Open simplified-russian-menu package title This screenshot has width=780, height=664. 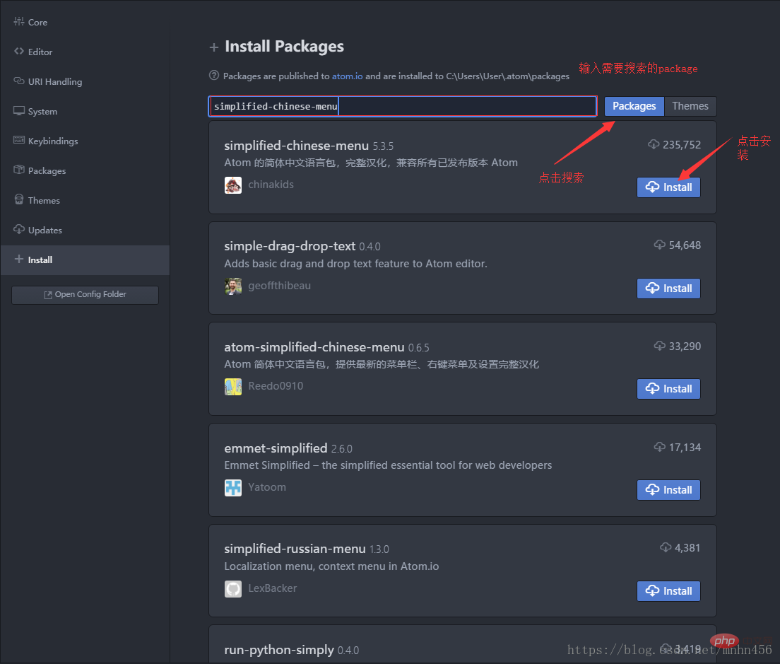(x=295, y=549)
